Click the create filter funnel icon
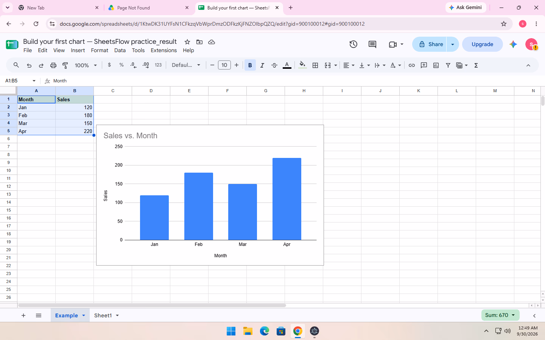The width and height of the screenshot is (545, 340). click(448, 65)
